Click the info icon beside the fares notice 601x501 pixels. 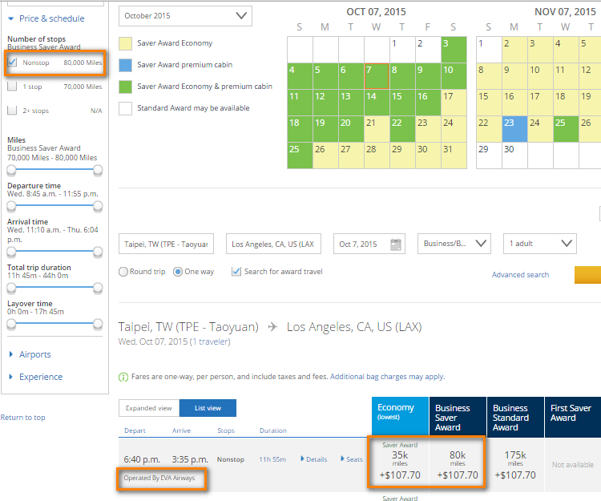(x=123, y=377)
